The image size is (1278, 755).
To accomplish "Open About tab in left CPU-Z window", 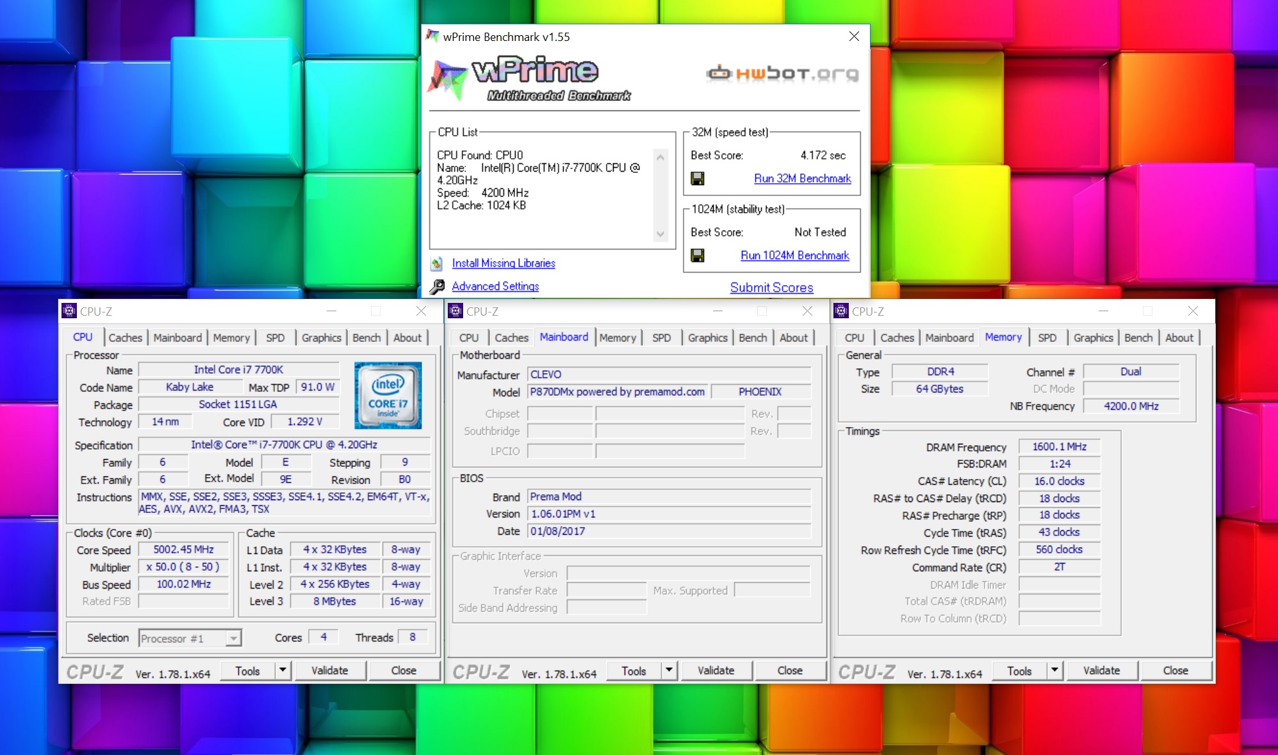I will [x=407, y=337].
